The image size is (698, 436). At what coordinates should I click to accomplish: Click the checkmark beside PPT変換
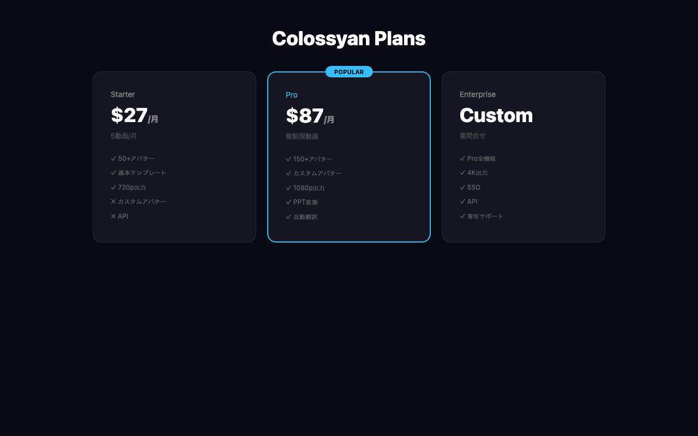(288, 202)
